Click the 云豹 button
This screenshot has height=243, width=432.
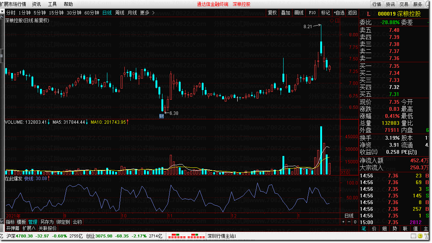77,222
